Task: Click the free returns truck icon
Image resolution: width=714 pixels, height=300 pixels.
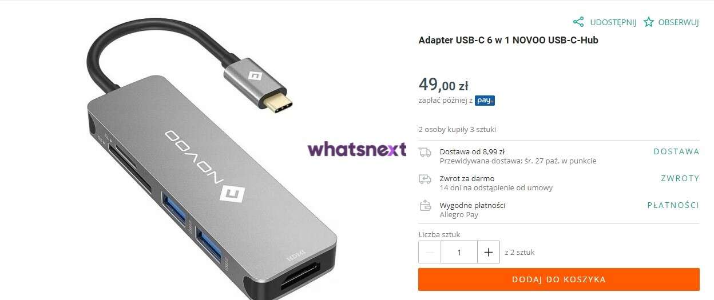Action: (x=425, y=179)
